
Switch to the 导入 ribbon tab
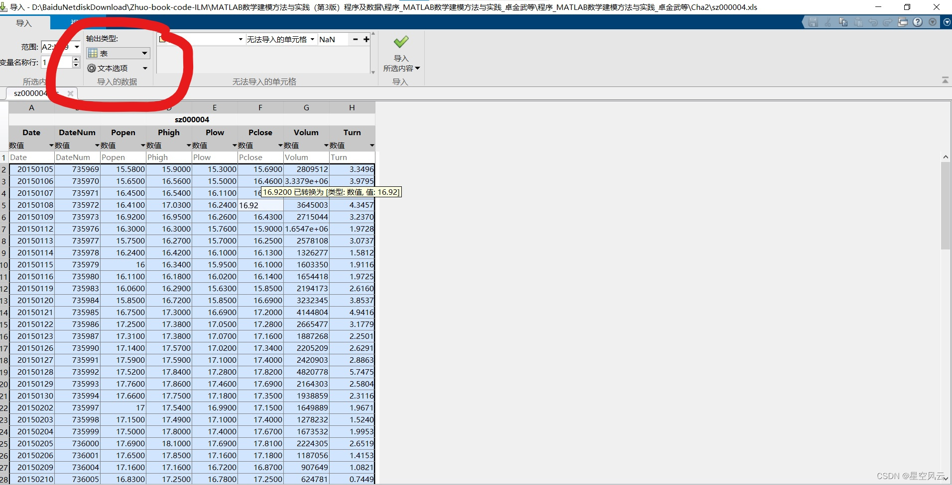pyautogui.click(x=24, y=23)
